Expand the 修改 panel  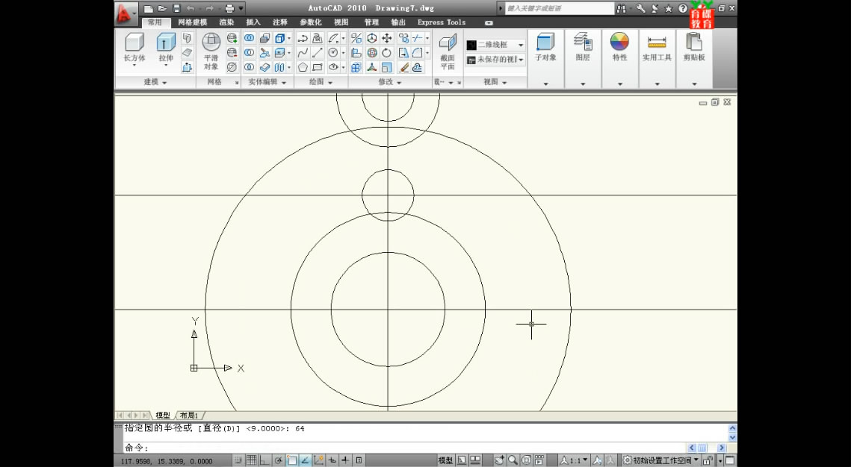click(x=390, y=82)
